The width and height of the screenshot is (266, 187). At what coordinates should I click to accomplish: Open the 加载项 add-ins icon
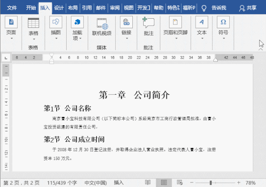77,22
